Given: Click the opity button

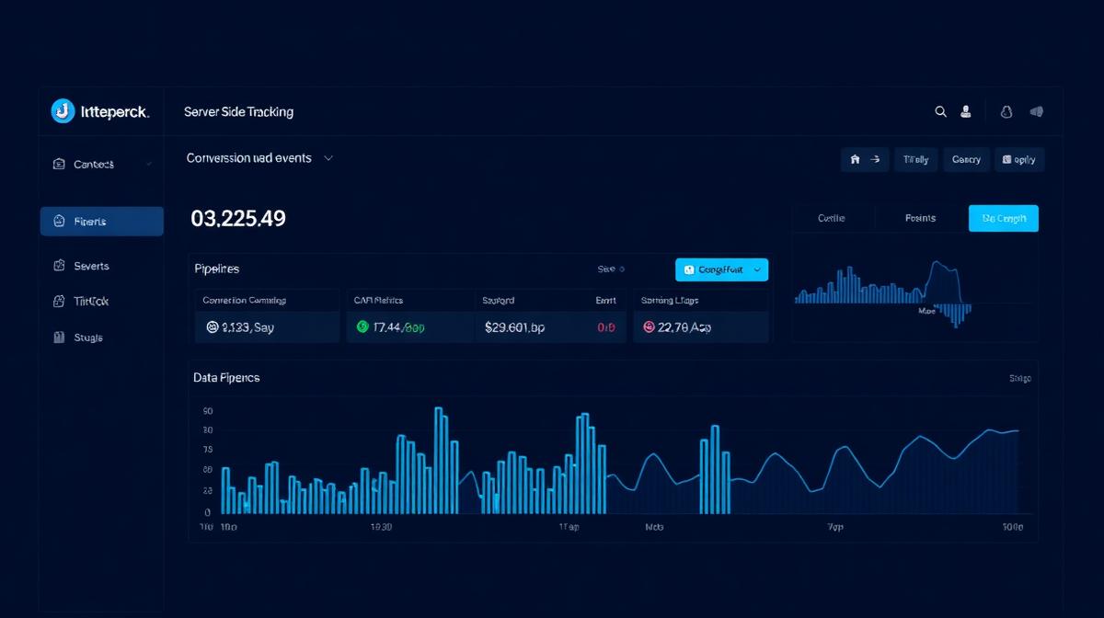Looking at the screenshot, I should (x=1019, y=159).
